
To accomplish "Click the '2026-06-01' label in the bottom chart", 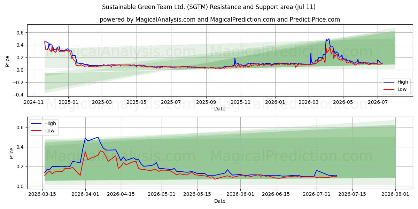I will click(240, 194).
